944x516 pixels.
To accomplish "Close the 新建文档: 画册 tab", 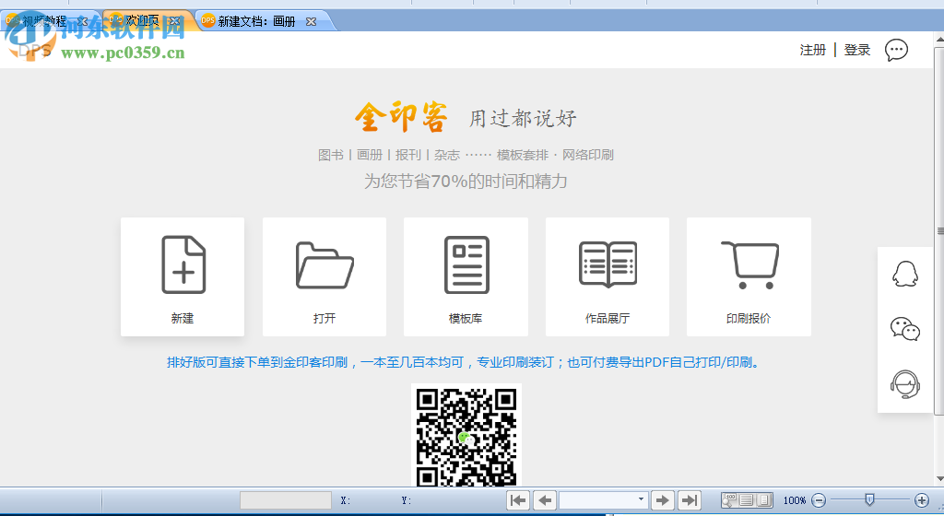I will 311,21.
